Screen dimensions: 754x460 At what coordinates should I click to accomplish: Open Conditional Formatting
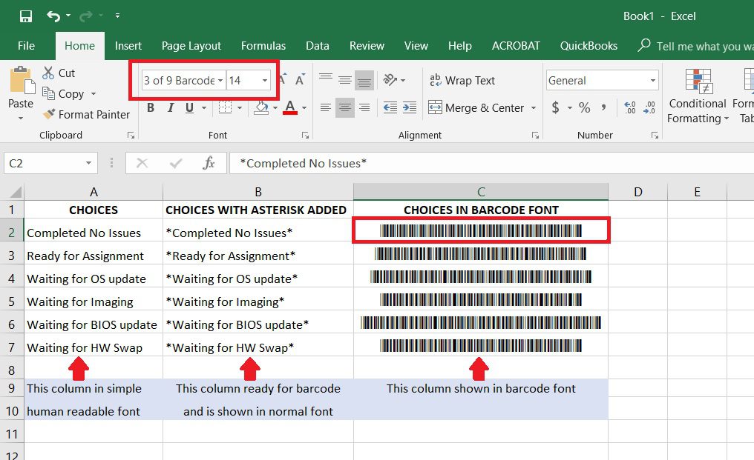(x=698, y=96)
